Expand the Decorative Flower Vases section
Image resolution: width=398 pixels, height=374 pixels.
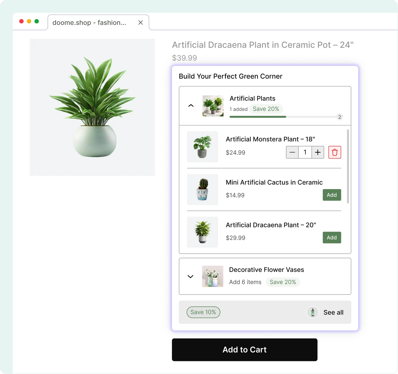point(191,277)
